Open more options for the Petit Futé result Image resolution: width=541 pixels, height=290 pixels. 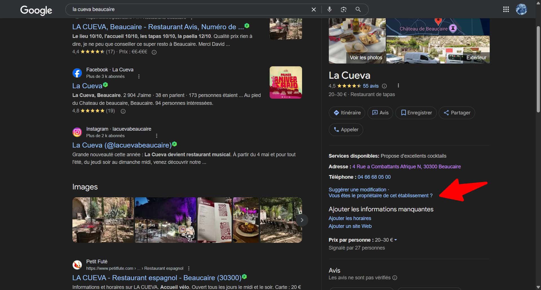coord(189,268)
